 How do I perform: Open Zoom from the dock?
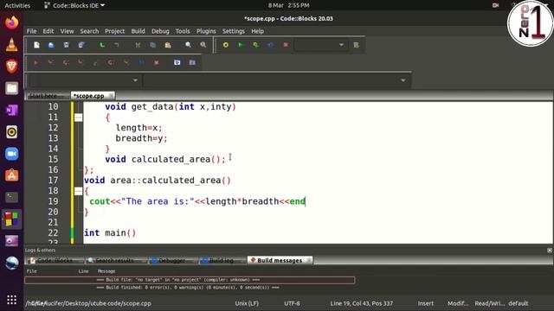(11, 154)
